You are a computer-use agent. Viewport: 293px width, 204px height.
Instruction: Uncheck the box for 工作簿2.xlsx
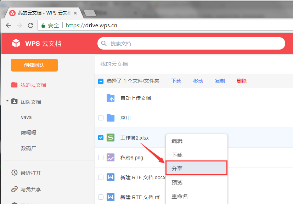pos(101,138)
